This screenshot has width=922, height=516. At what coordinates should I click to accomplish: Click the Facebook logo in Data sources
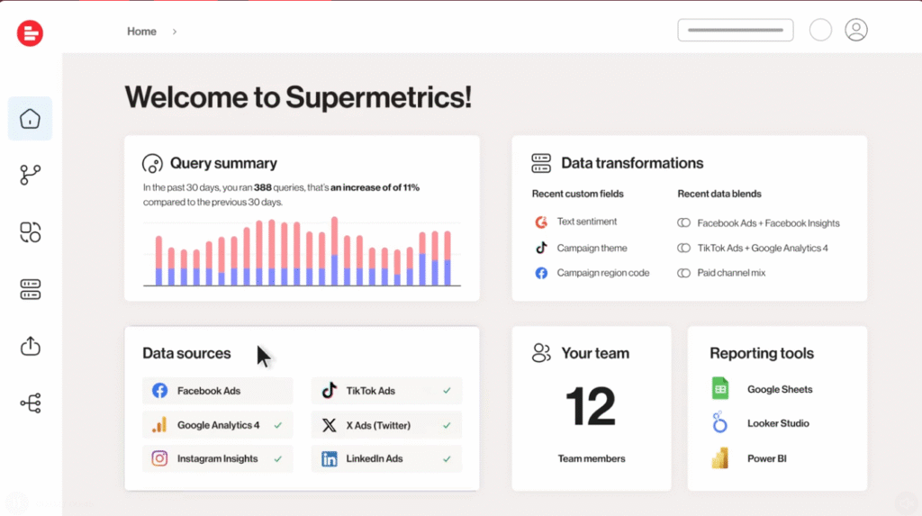[x=159, y=391]
